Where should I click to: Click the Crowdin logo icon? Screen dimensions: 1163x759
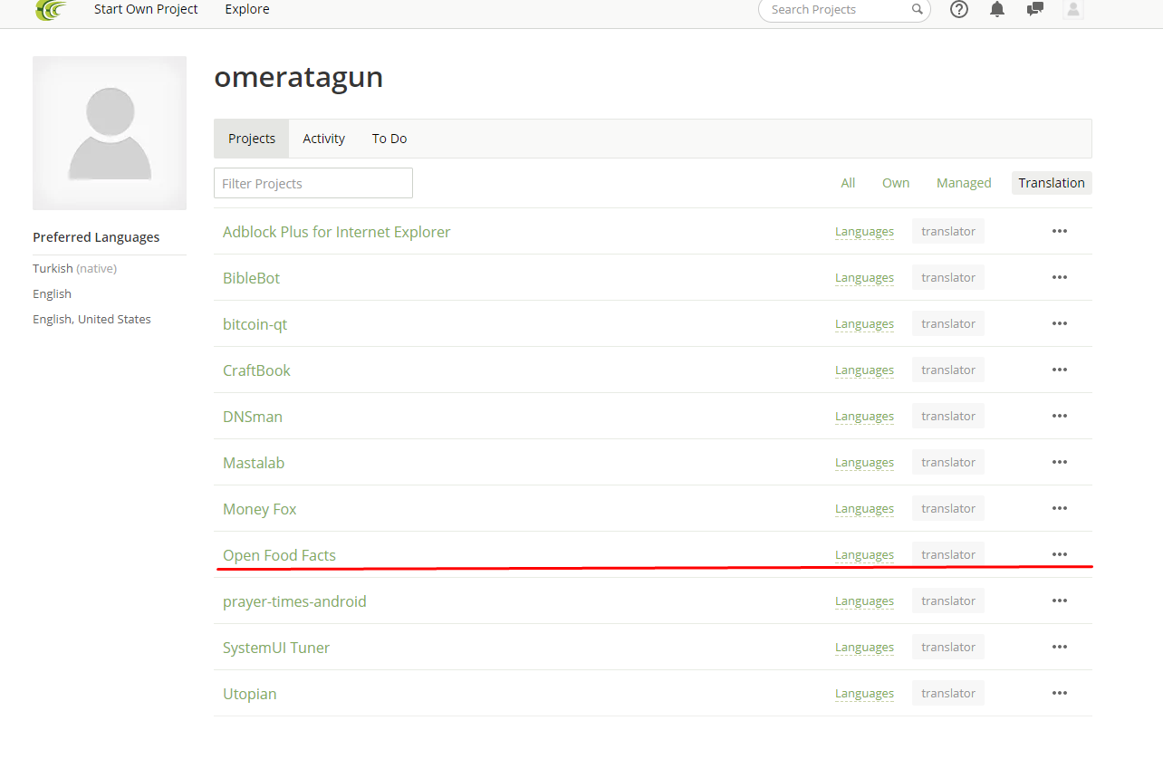(x=51, y=10)
